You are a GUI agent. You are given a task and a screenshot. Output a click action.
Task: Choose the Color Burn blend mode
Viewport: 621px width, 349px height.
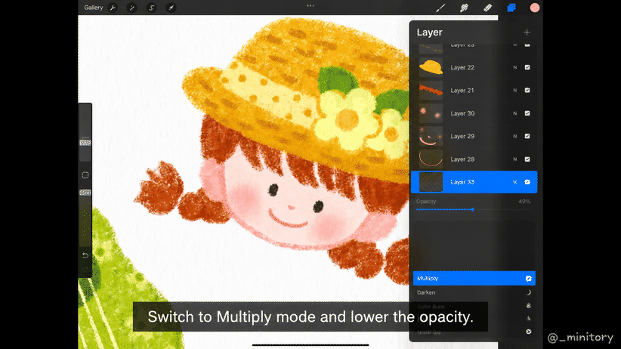click(x=474, y=307)
